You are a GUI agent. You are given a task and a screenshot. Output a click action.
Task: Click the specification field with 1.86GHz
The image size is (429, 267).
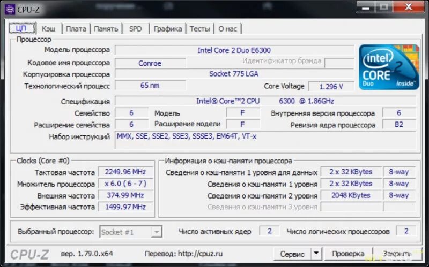pos(265,101)
